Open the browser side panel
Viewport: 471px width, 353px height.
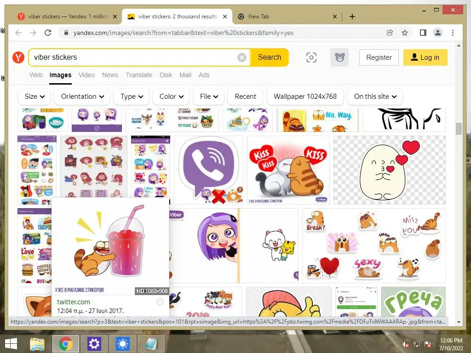pos(423,33)
